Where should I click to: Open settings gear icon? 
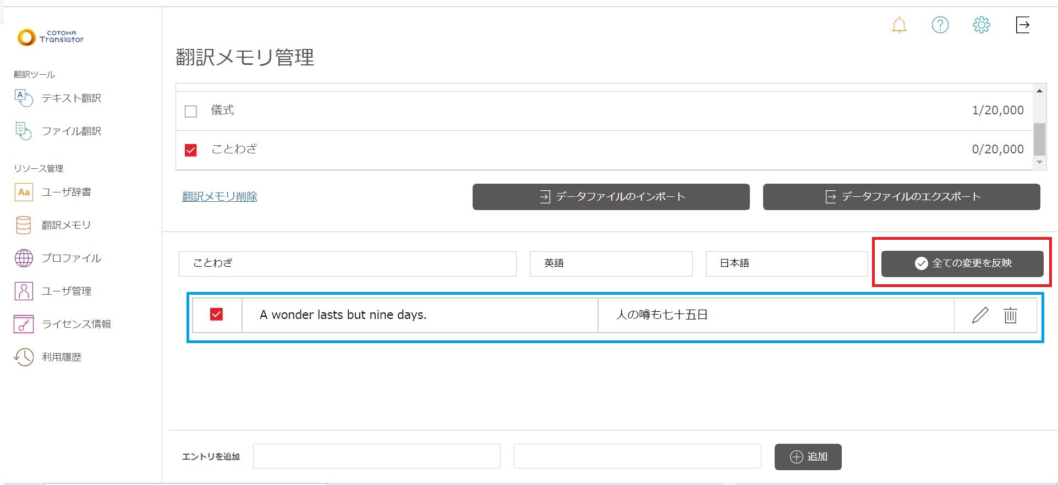coord(981,25)
